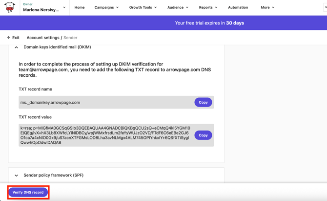Copy the TXT record value
The image size is (327, 201).
coord(203,135)
